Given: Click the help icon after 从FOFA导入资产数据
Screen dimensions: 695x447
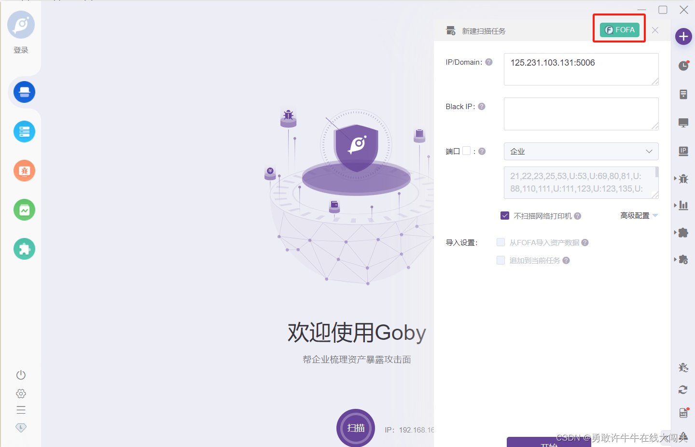Looking at the screenshot, I should [x=585, y=243].
